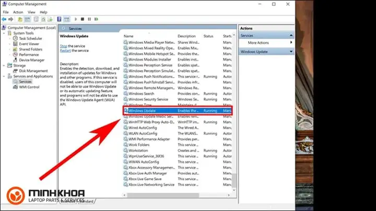This screenshot has width=376, height=211.
Task: Click the horizontal scrollbar left arrow
Action: point(124,195)
